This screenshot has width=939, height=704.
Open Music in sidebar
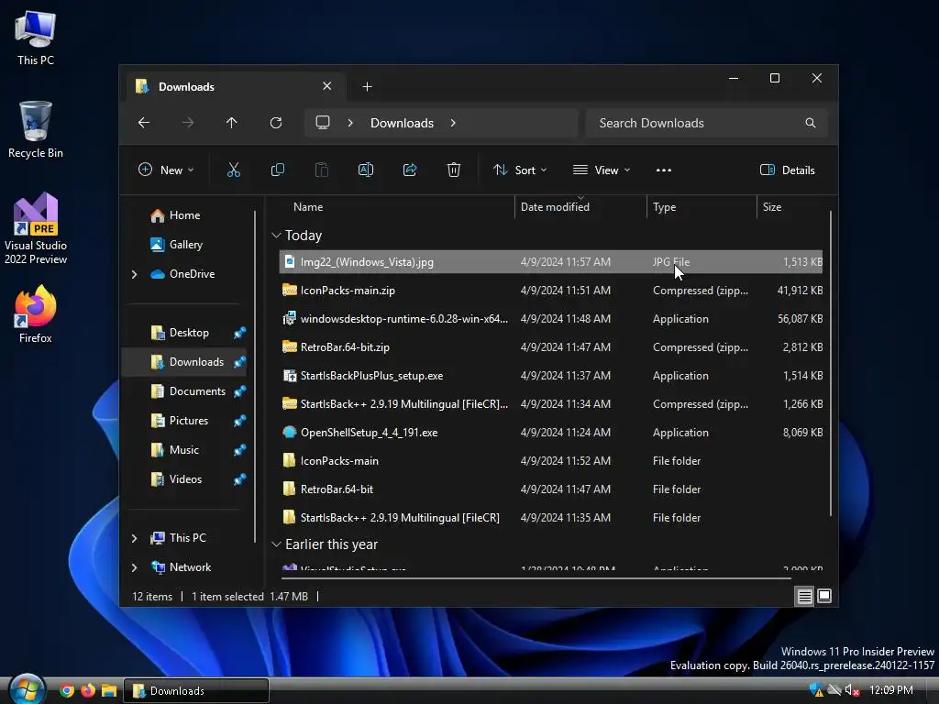tap(183, 450)
